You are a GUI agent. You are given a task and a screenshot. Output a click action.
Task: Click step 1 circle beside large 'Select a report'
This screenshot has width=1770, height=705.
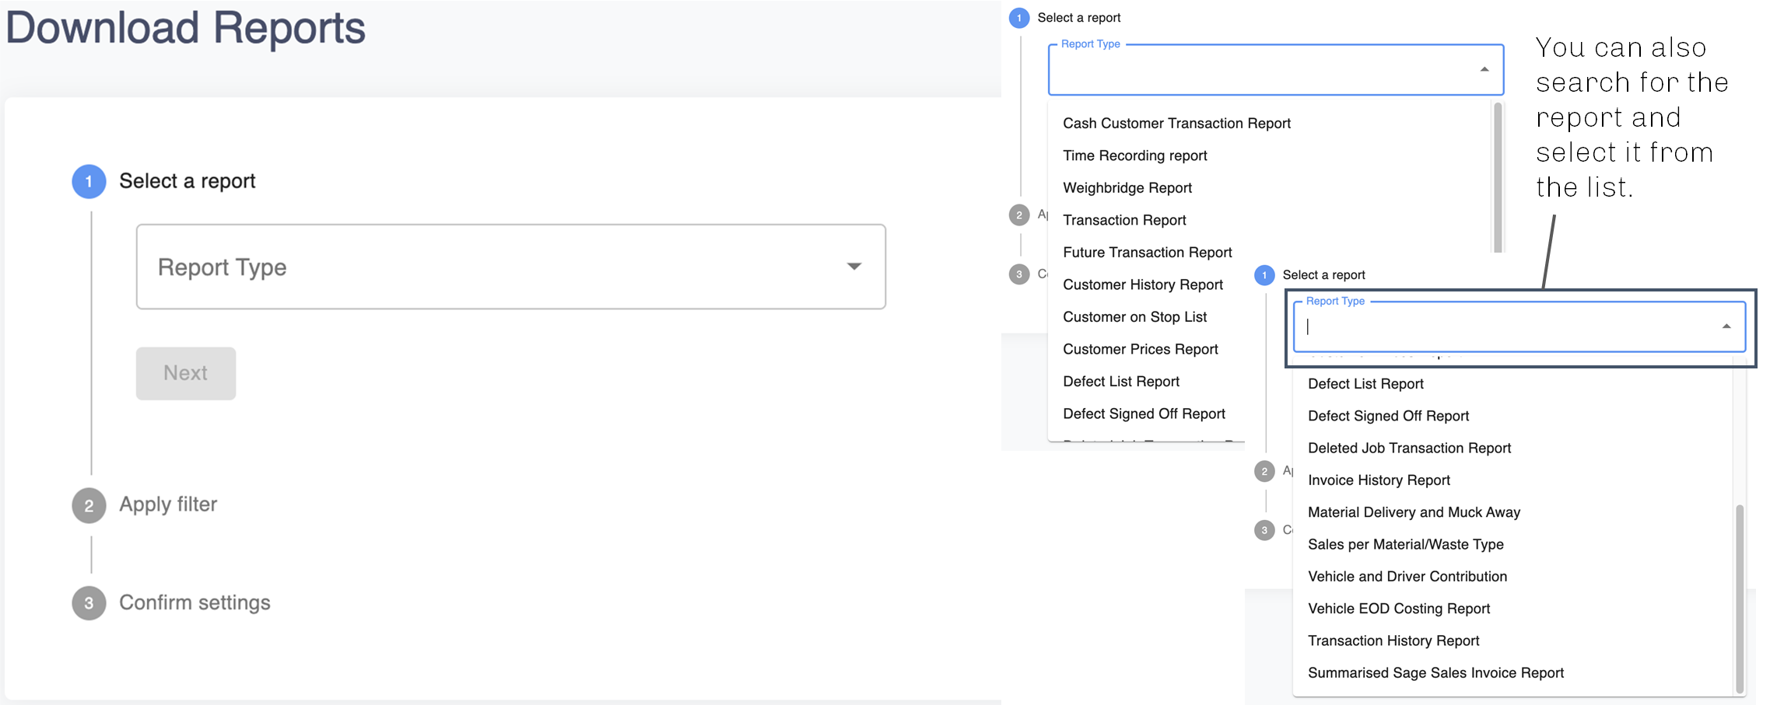89,181
